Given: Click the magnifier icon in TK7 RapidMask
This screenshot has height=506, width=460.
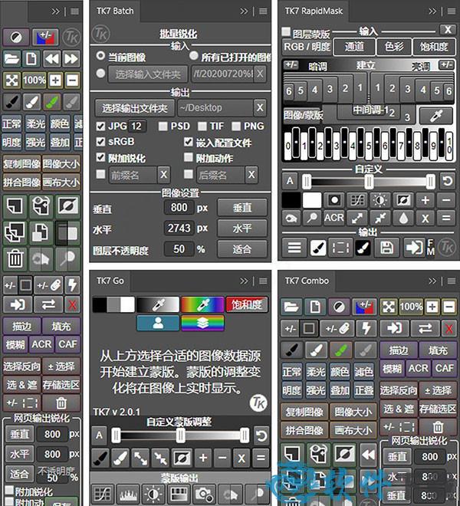Looking at the screenshot, I should [312, 219].
